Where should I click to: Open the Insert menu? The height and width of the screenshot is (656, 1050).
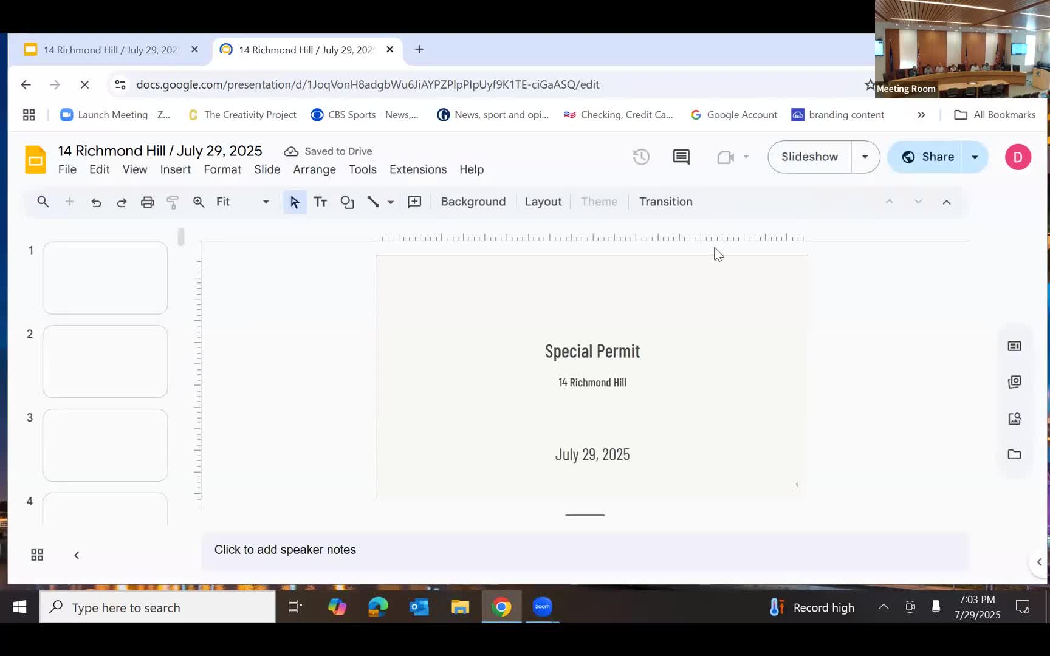coord(176,169)
